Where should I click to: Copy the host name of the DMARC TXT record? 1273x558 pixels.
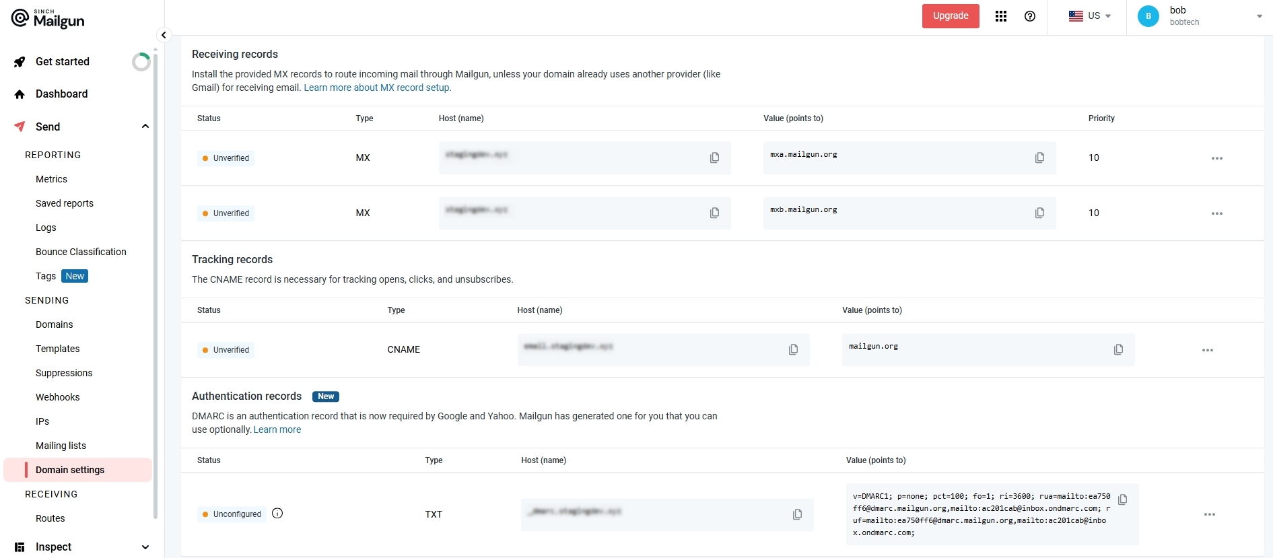797,514
